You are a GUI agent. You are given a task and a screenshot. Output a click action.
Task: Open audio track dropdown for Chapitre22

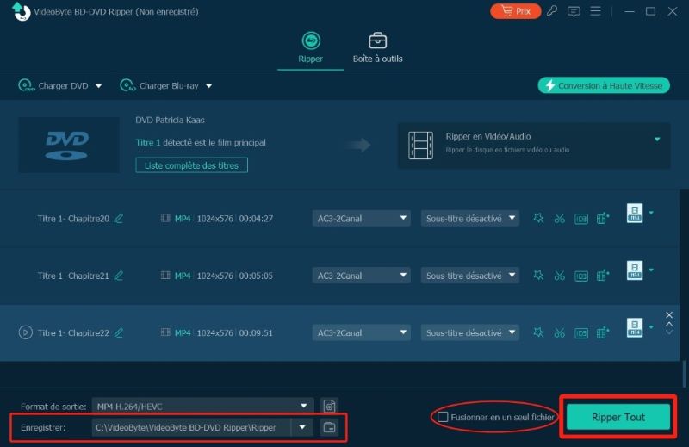pyautogui.click(x=361, y=332)
